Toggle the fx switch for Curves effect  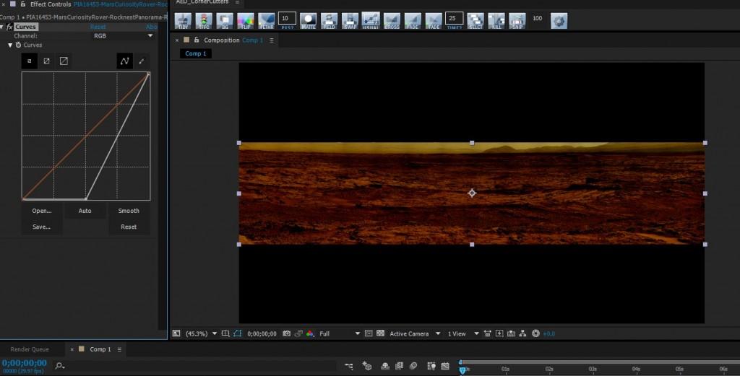[x=9, y=27]
